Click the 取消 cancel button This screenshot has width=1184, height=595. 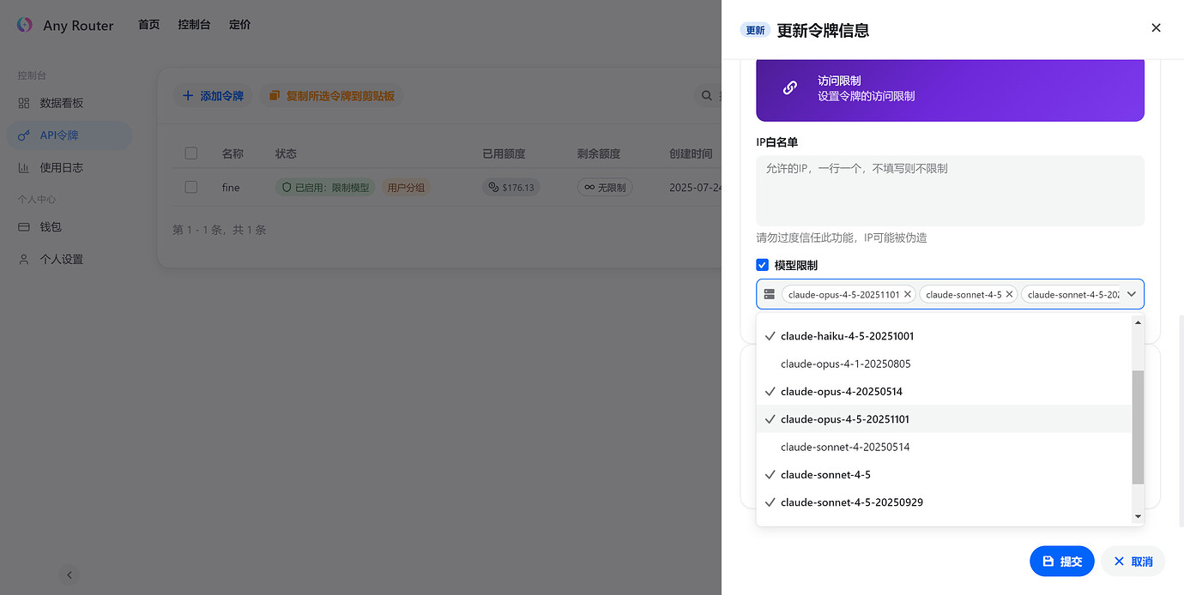click(x=1133, y=562)
